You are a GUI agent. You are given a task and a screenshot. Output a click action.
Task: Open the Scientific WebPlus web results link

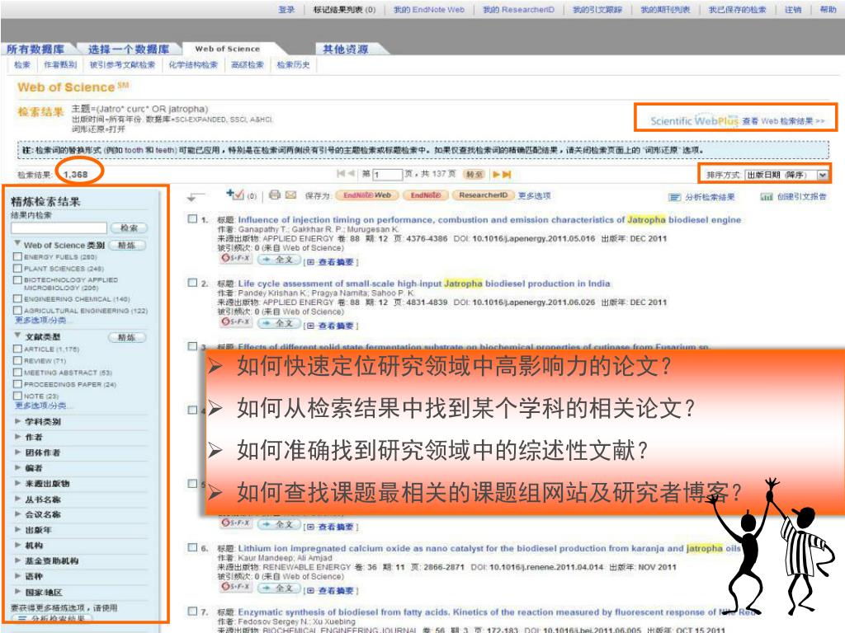coord(737,120)
